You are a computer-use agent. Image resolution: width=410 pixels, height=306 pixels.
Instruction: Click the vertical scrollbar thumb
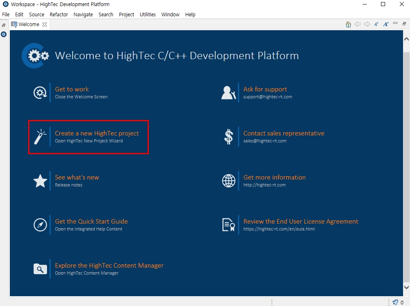tap(406, 167)
